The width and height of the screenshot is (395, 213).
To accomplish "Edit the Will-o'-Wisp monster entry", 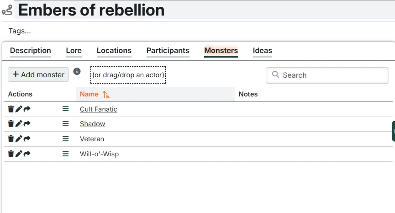I will pyautogui.click(x=19, y=154).
